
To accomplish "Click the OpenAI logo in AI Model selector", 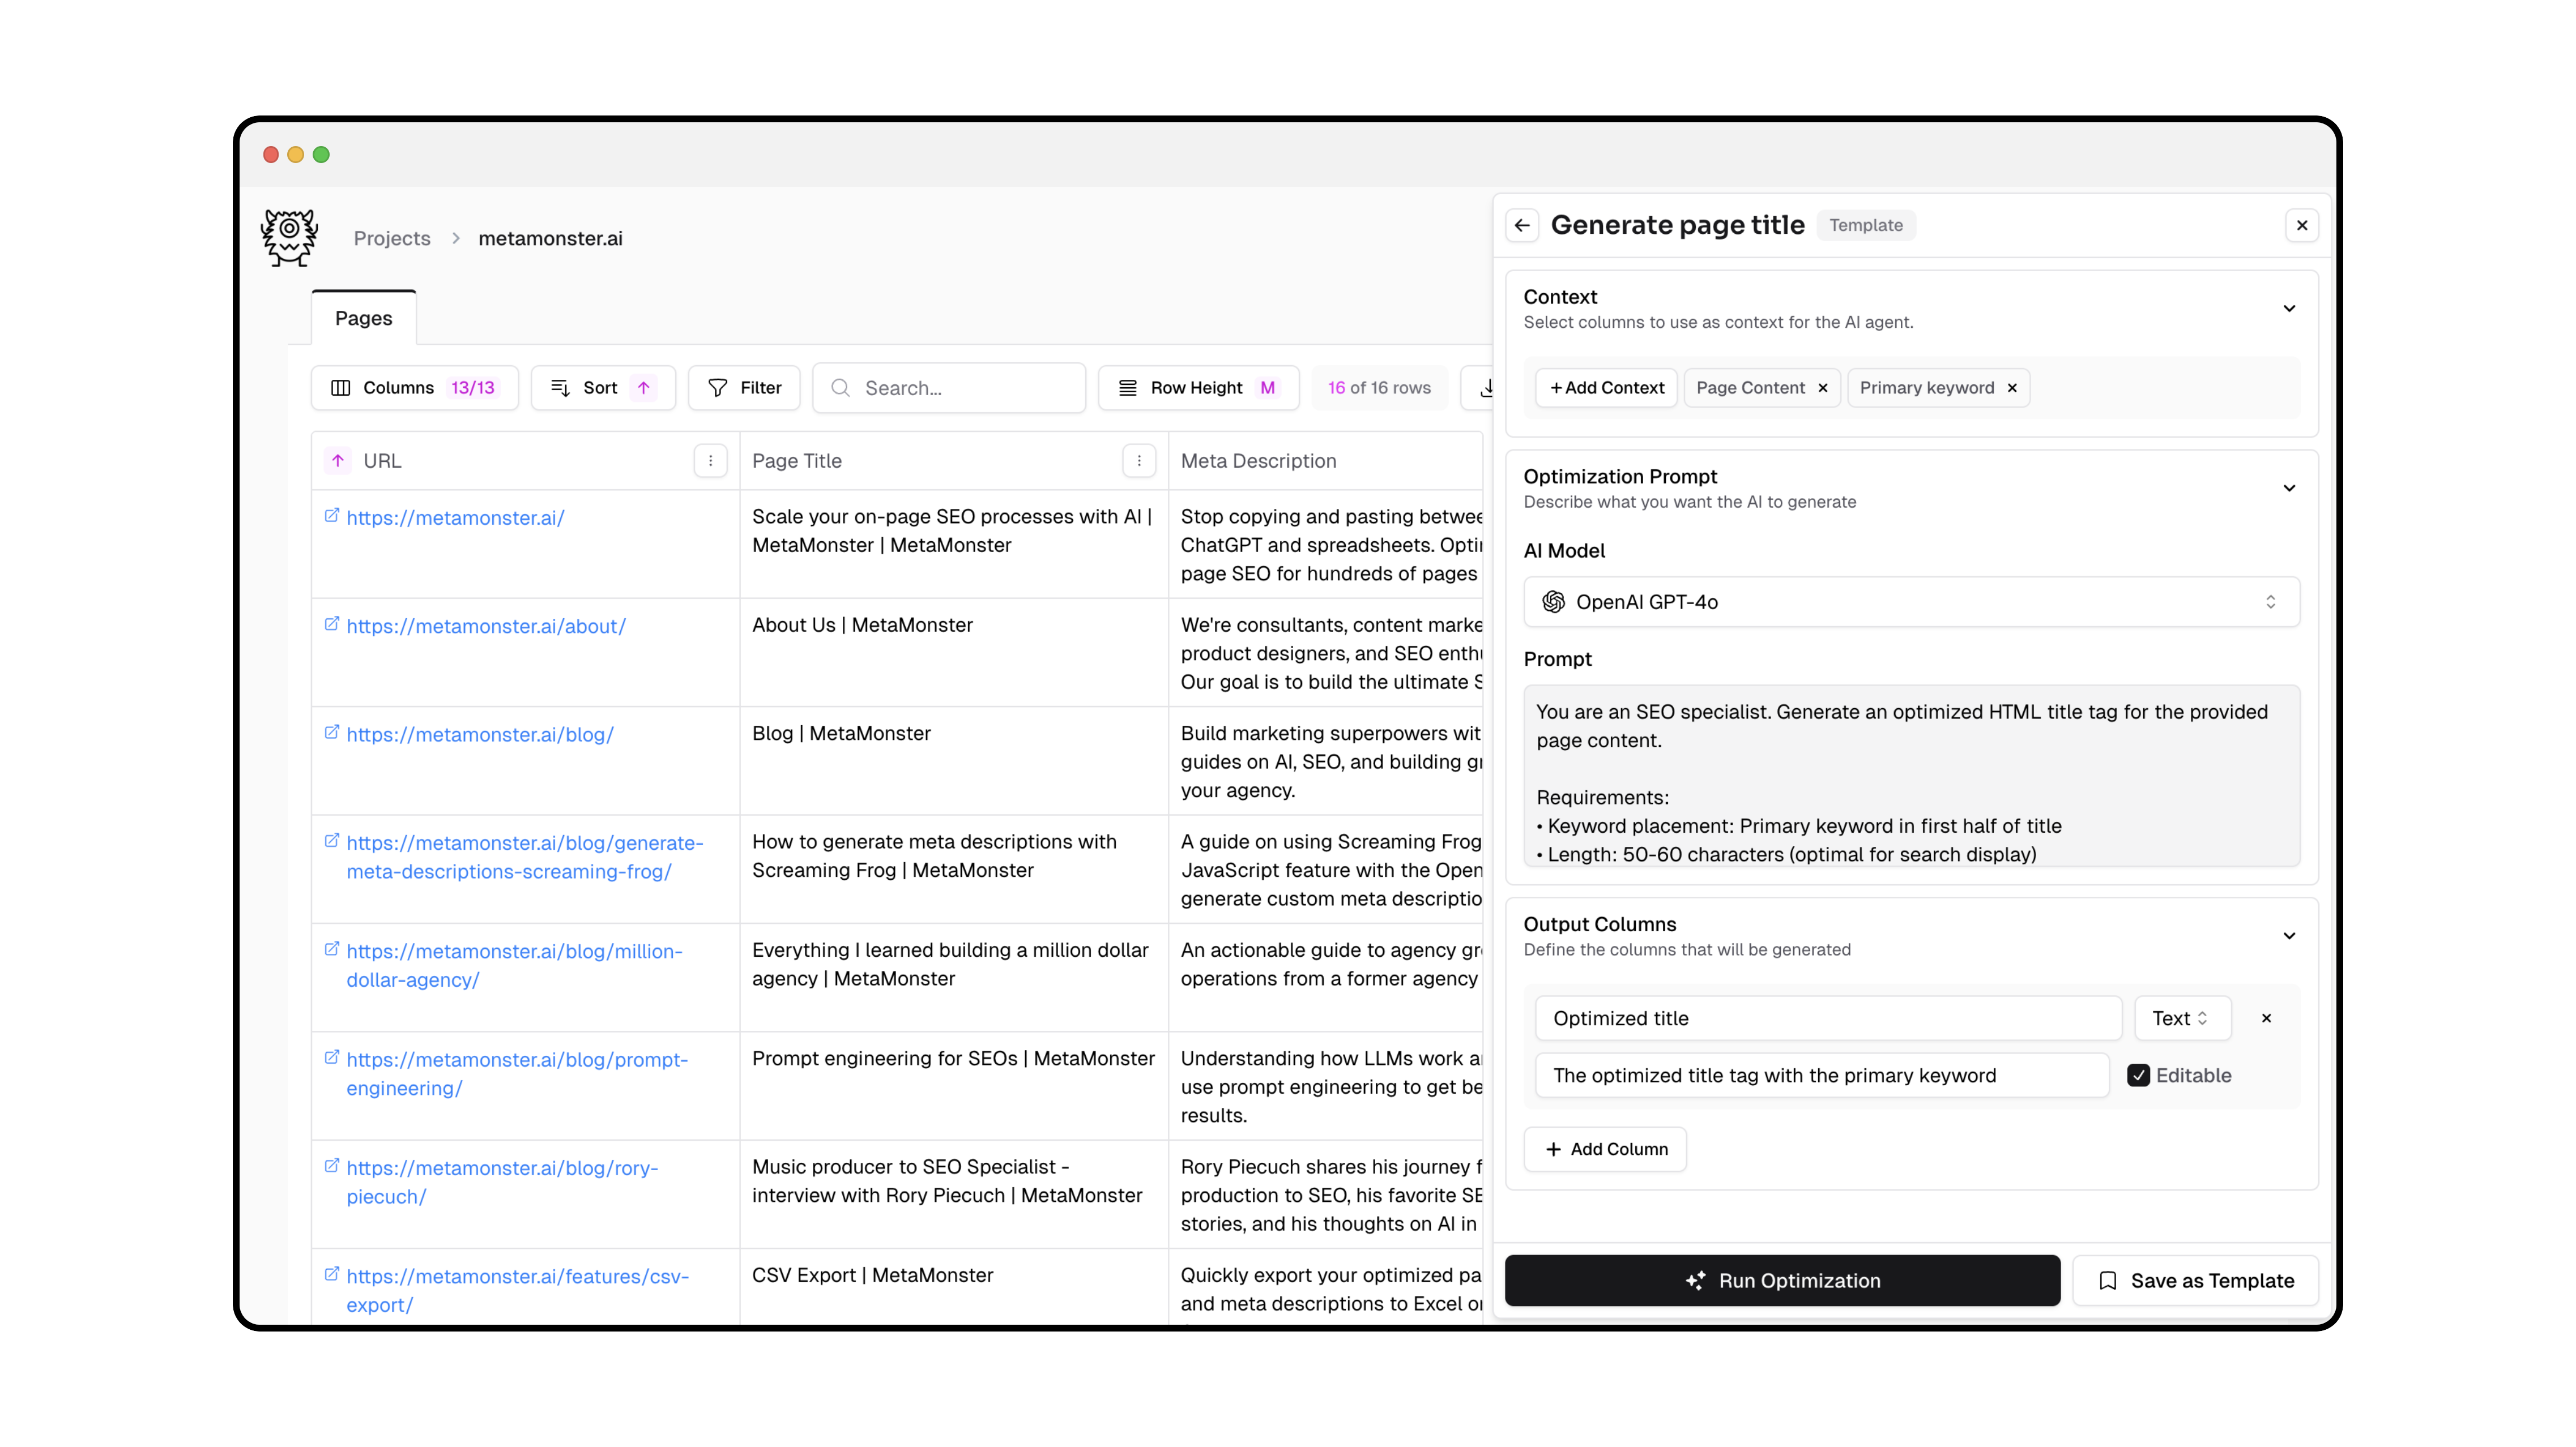I will (1553, 602).
